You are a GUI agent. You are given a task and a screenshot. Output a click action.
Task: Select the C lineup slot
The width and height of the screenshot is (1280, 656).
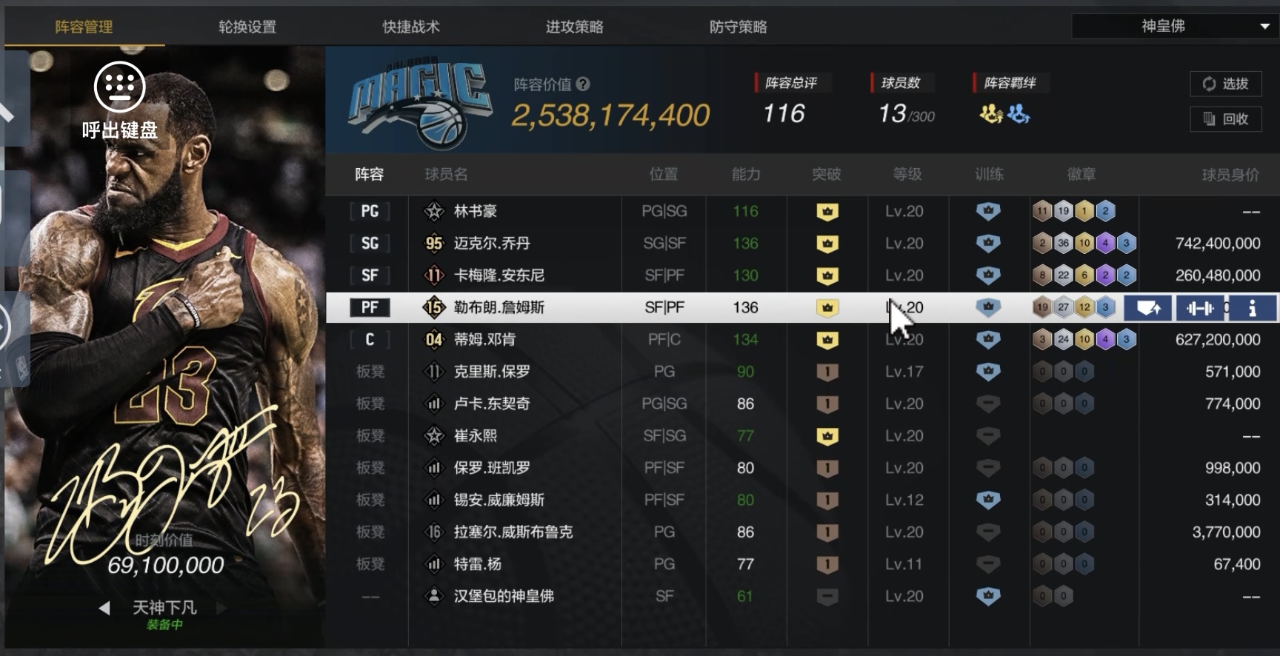(x=370, y=339)
